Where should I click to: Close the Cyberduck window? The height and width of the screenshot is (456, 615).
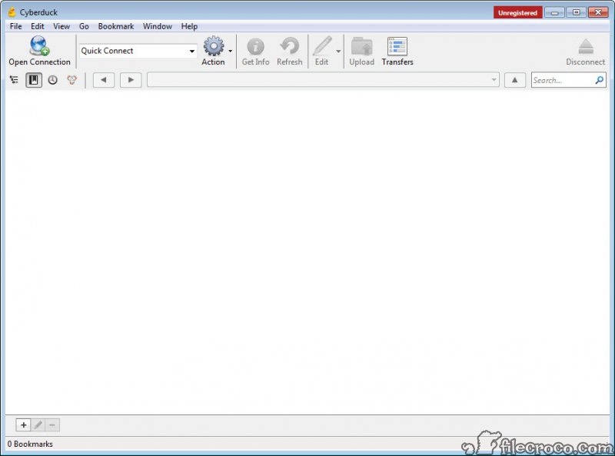tap(598, 12)
